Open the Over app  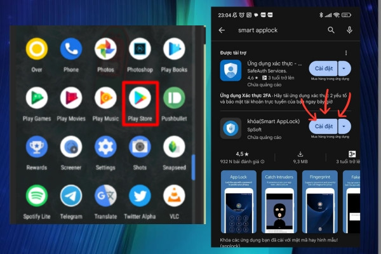click(37, 49)
